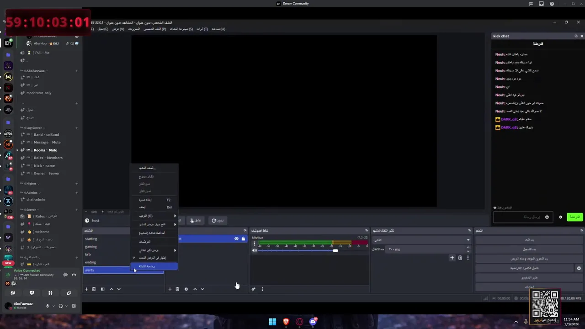Screen dimensions: 585x329
Task: Toggle visibility eye of the host source
Action: pyautogui.click(x=236, y=239)
